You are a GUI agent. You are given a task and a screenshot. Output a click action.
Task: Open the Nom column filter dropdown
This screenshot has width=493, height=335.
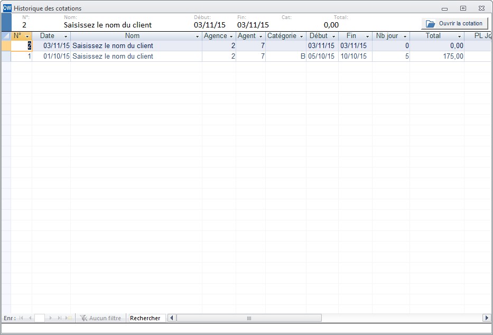click(198, 36)
